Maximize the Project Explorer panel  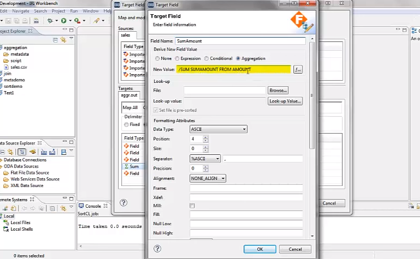[71, 30]
